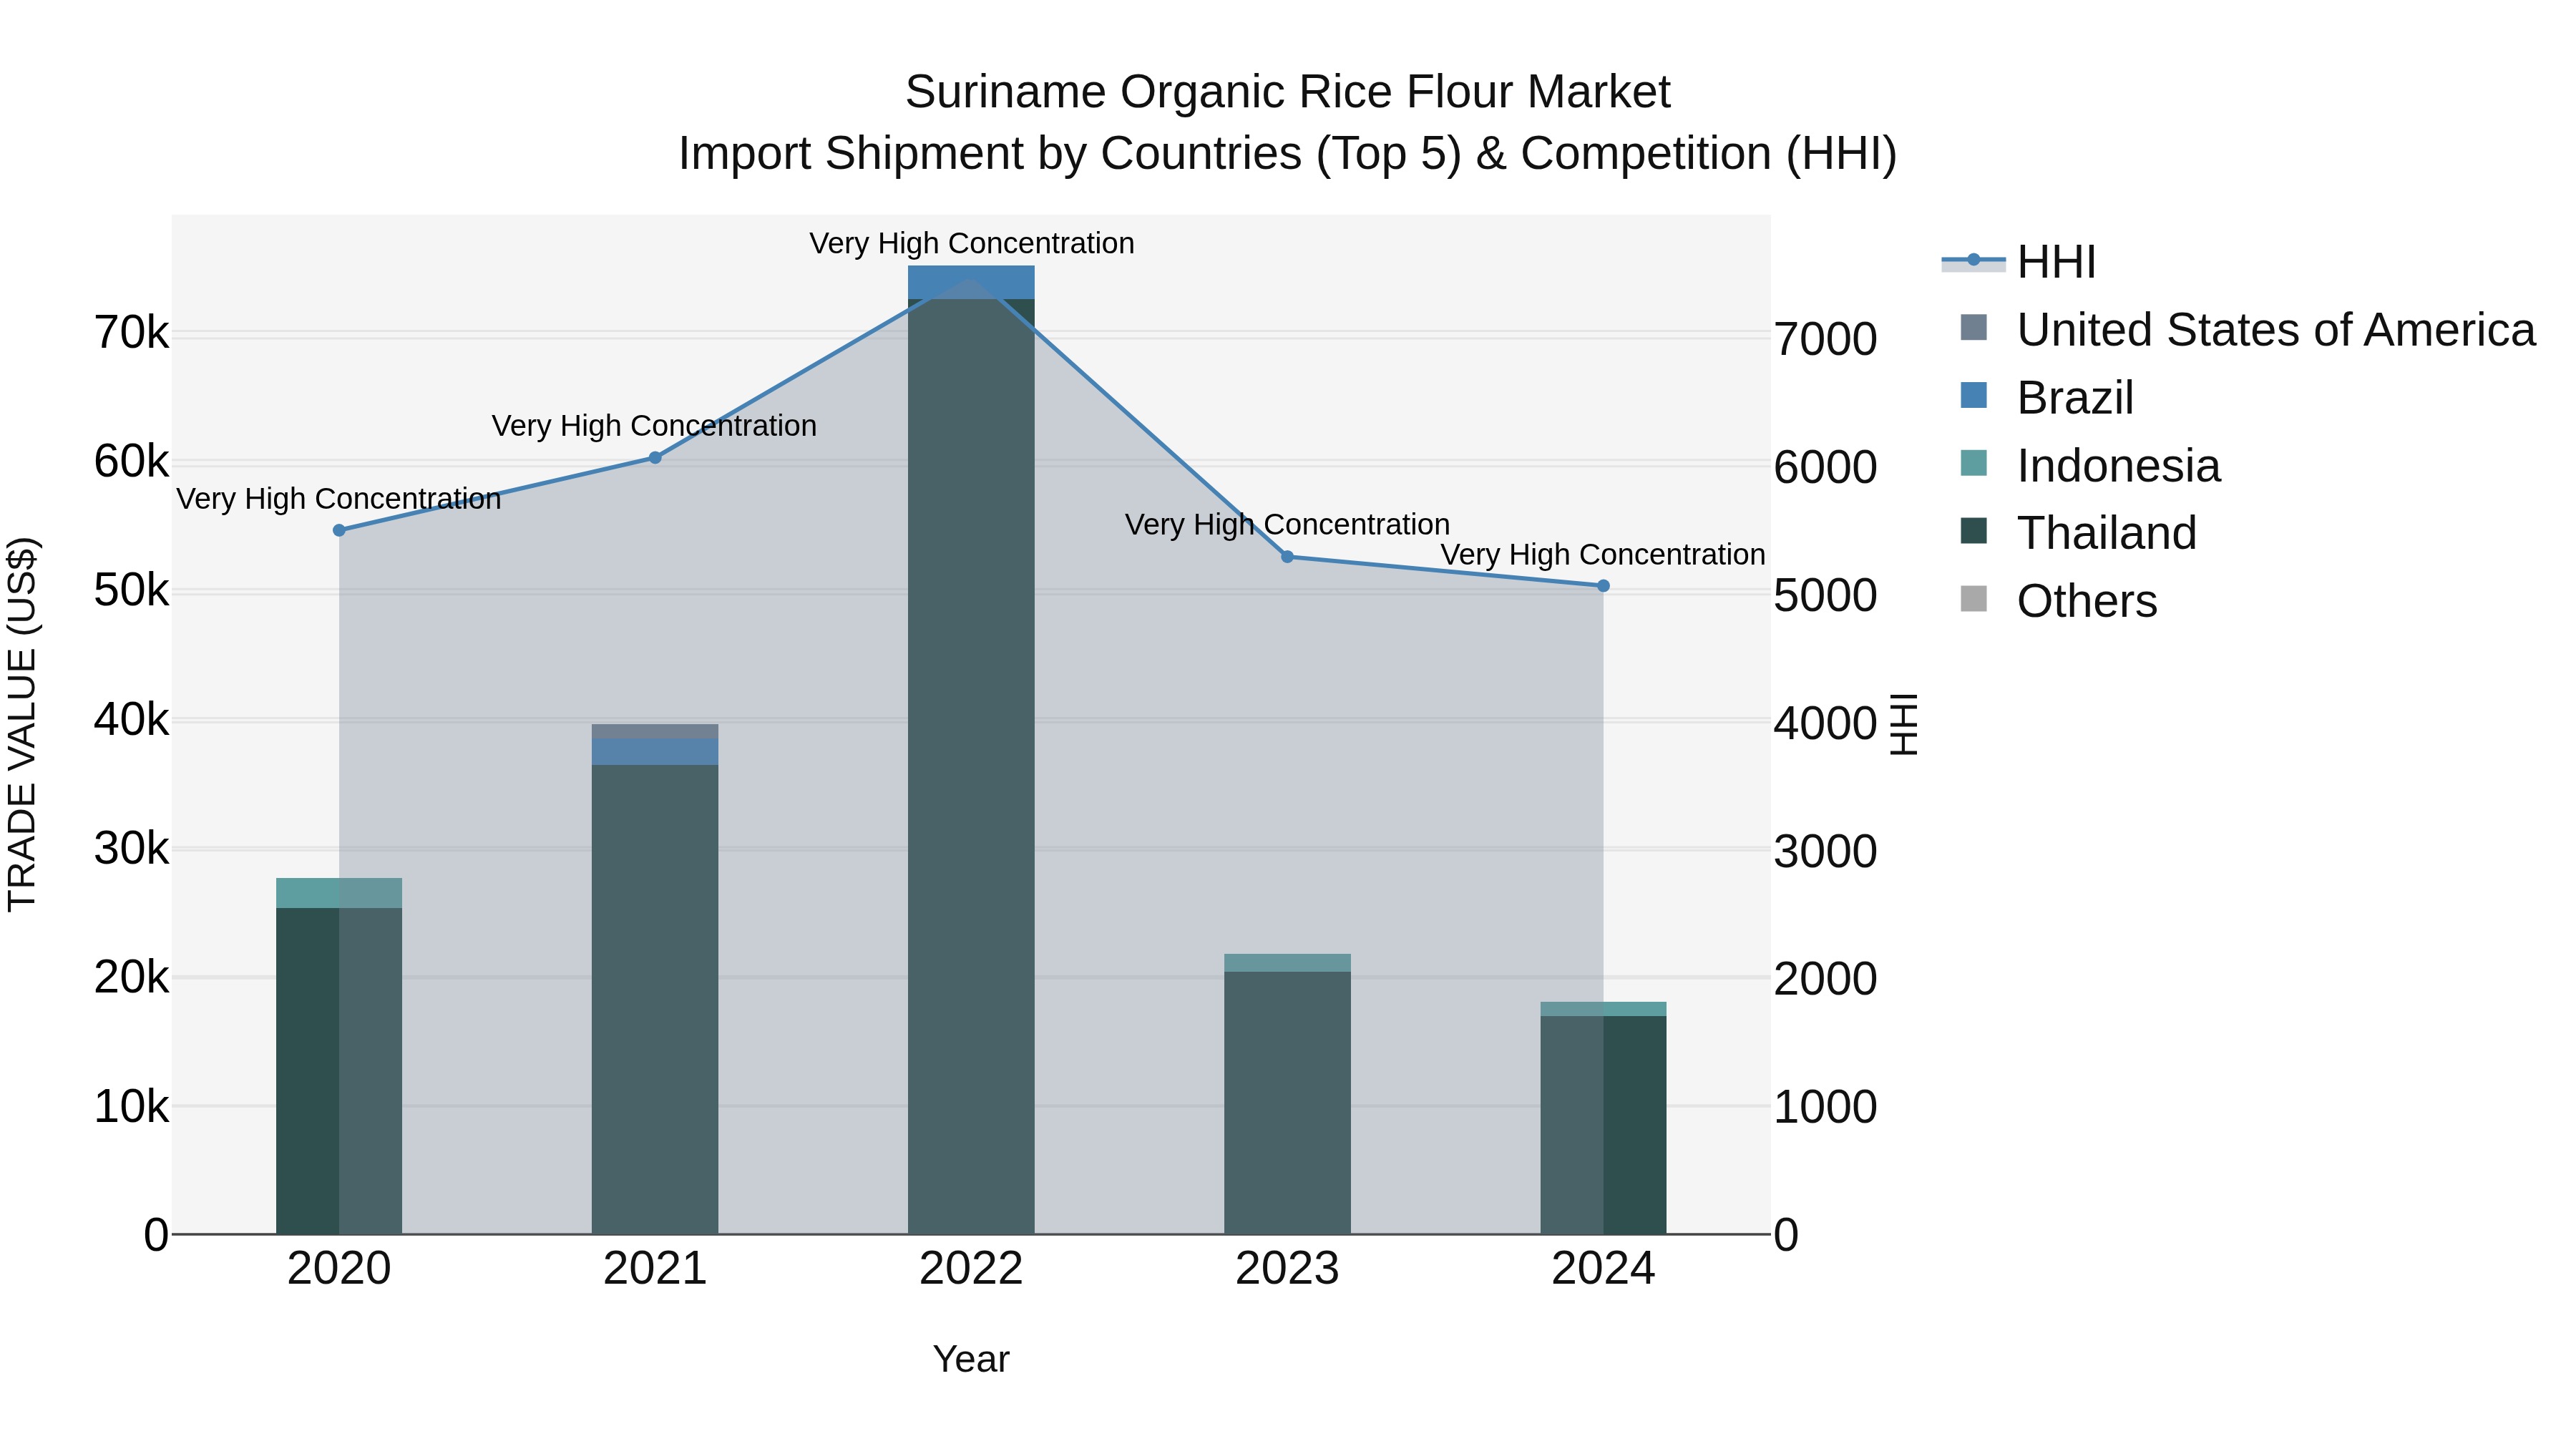
Task: Click the Thailand segment of 2023 bar
Action: (x=1287, y=1103)
